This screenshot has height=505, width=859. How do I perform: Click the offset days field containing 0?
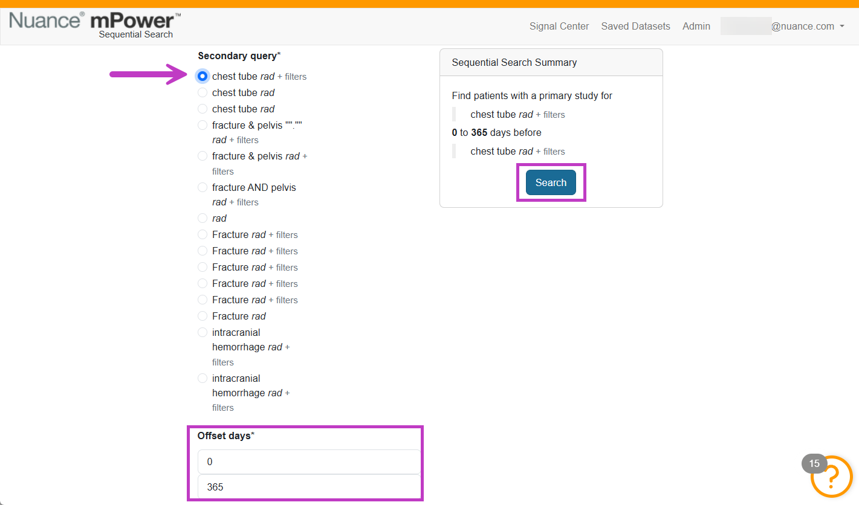pos(309,462)
